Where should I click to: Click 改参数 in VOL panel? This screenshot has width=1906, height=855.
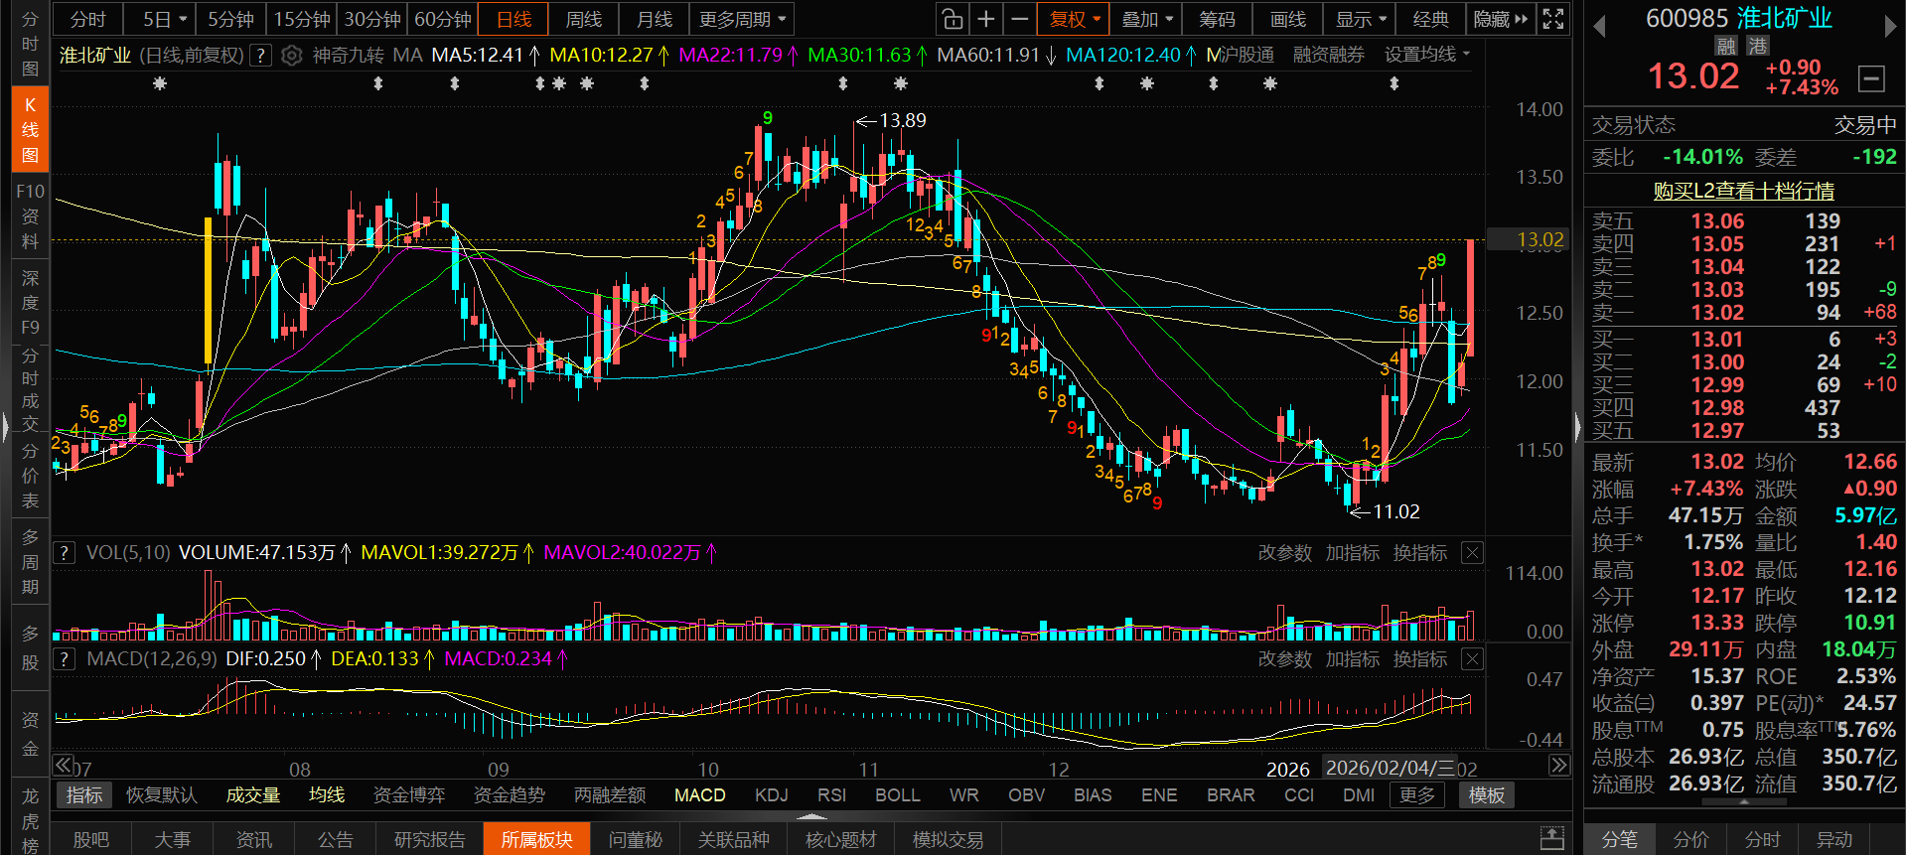[x=1285, y=553]
